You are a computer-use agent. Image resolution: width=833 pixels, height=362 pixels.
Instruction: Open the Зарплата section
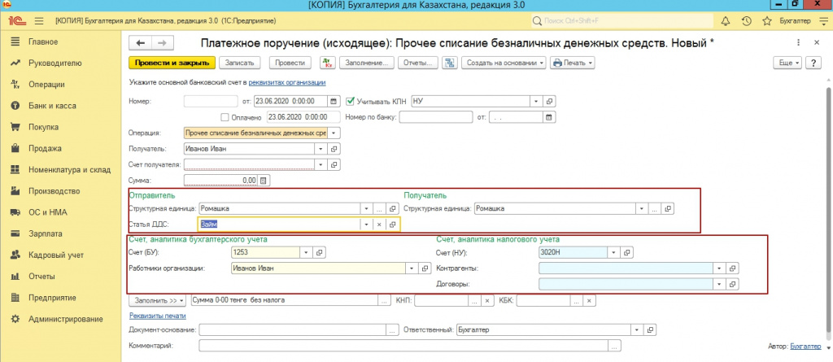pos(46,233)
